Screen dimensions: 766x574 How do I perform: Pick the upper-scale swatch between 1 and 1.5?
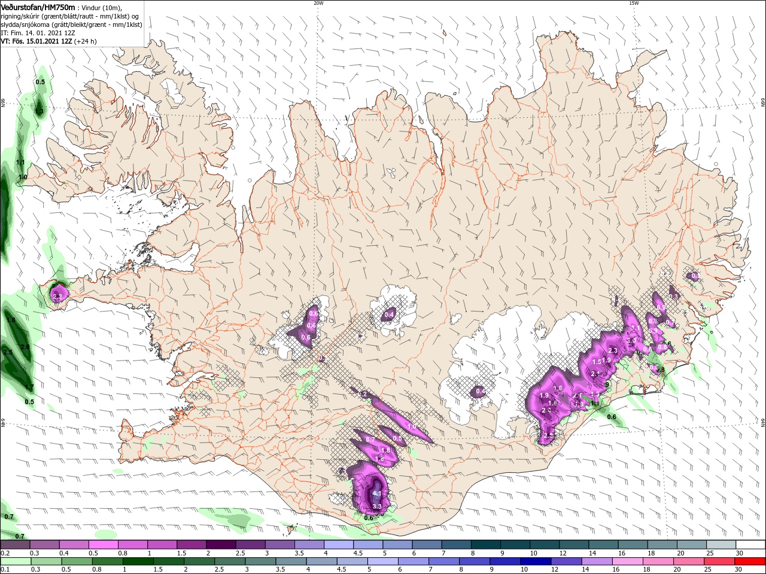162,545
